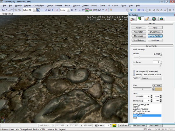Expand toolbar options arrow after FG
Screen dimensions: 175x131
click(x=145, y=11)
